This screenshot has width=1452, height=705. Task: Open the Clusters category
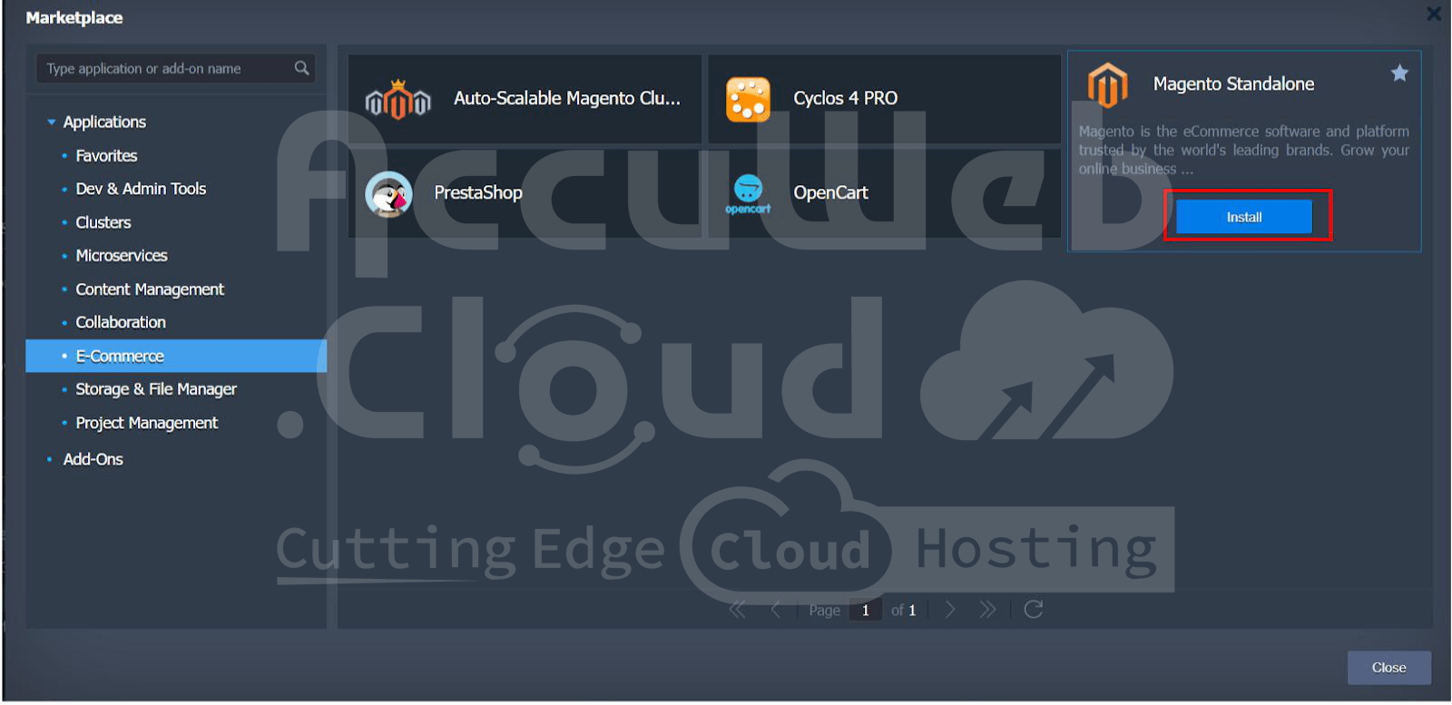point(103,222)
